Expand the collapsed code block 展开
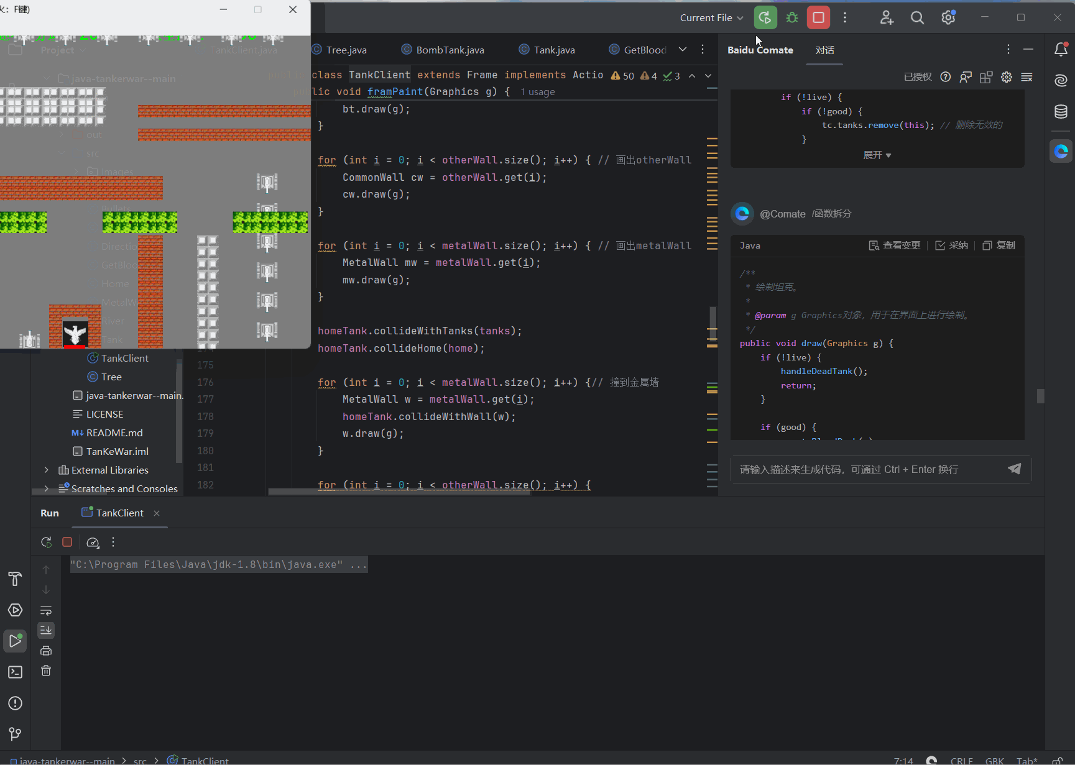1075x765 pixels. (877, 155)
